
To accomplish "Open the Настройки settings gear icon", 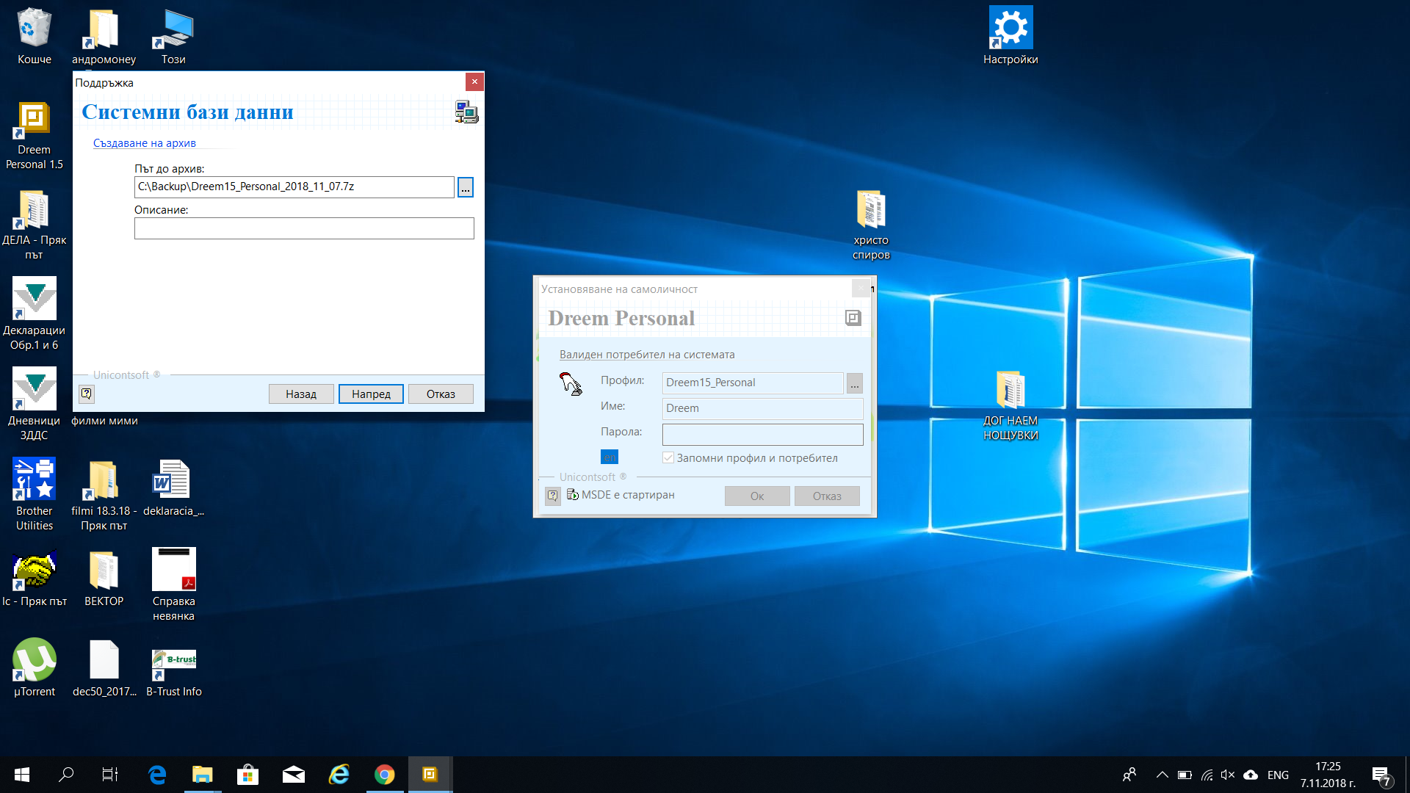I will tap(1010, 35).
